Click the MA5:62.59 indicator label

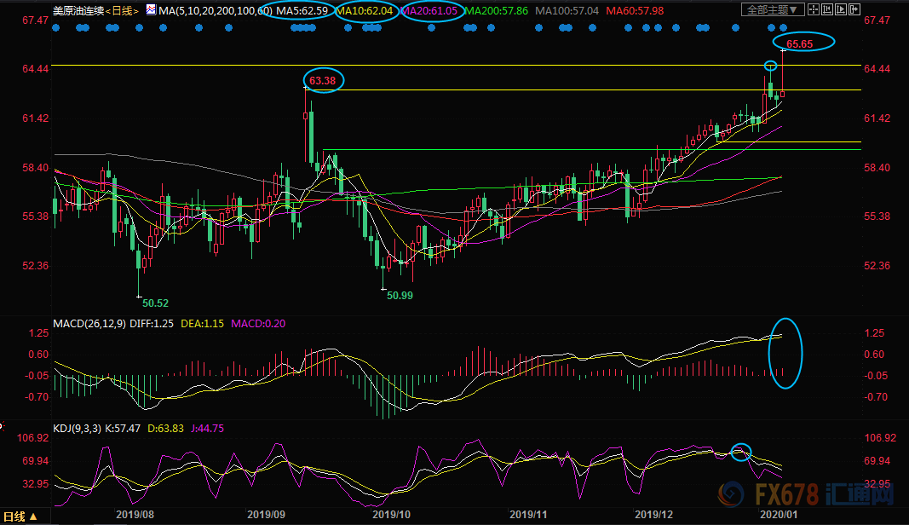[x=303, y=10]
